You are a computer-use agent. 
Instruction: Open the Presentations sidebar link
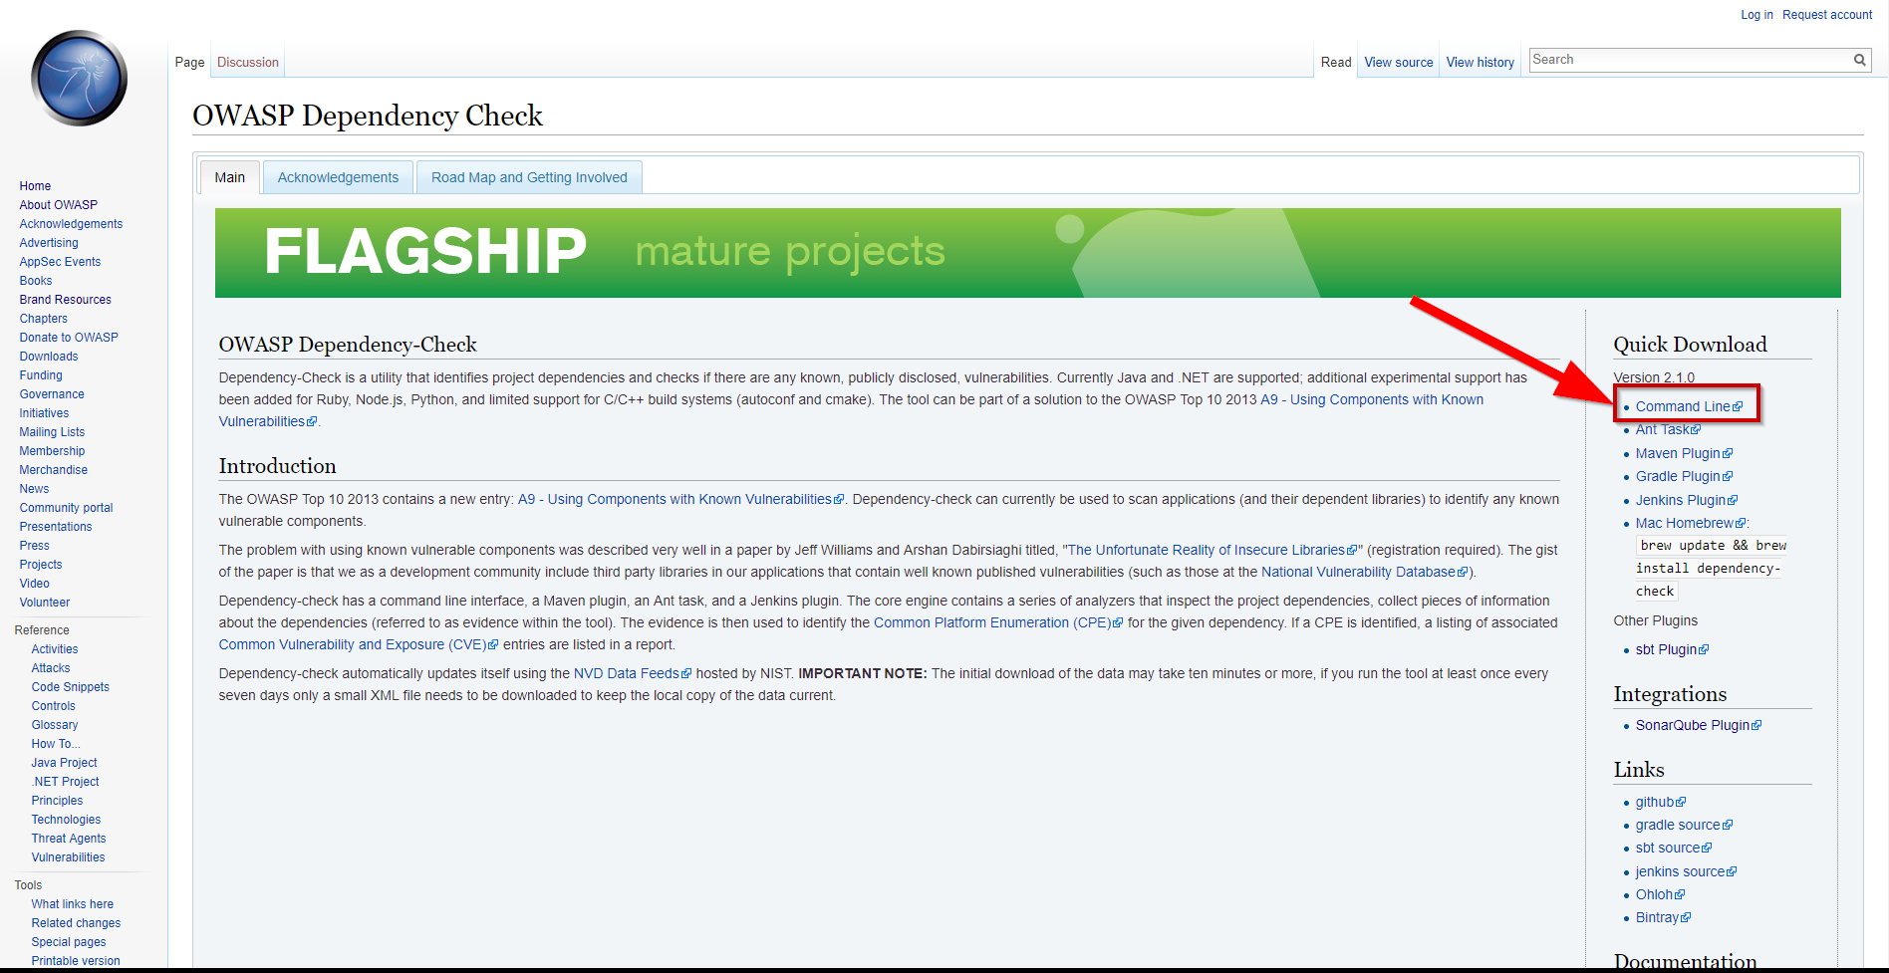point(56,527)
